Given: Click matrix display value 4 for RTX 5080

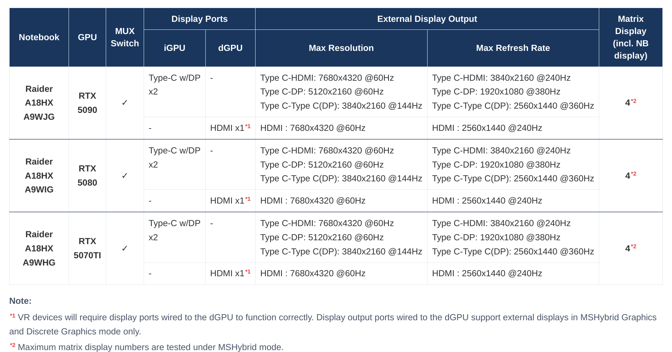Looking at the screenshot, I should click(x=631, y=175).
